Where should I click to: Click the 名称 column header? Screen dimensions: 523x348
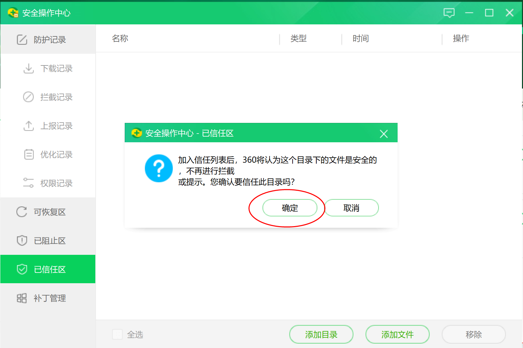(120, 38)
